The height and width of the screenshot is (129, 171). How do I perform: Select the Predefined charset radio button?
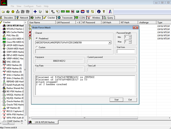(36, 39)
